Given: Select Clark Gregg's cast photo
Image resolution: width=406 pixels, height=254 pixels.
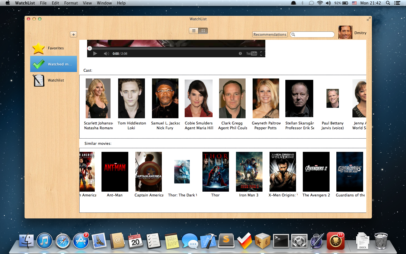Looking at the screenshot, I should coord(232,98).
